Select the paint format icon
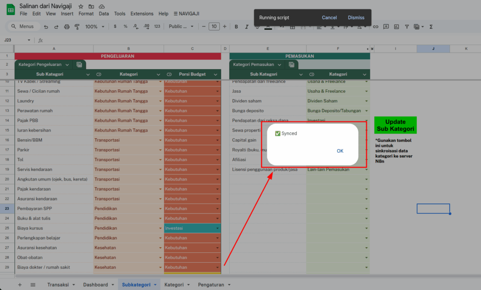Viewport: 481px width, 290px height. 77,27
